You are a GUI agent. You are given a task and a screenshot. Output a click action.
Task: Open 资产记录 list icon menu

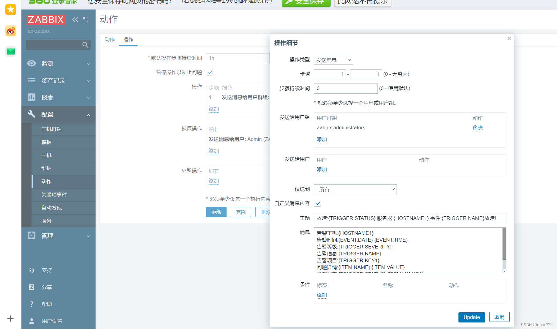32,80
